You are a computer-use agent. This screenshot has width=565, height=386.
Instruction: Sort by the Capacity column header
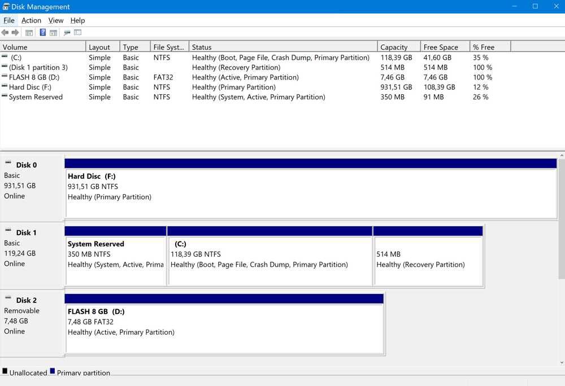[x=399, y=47]
